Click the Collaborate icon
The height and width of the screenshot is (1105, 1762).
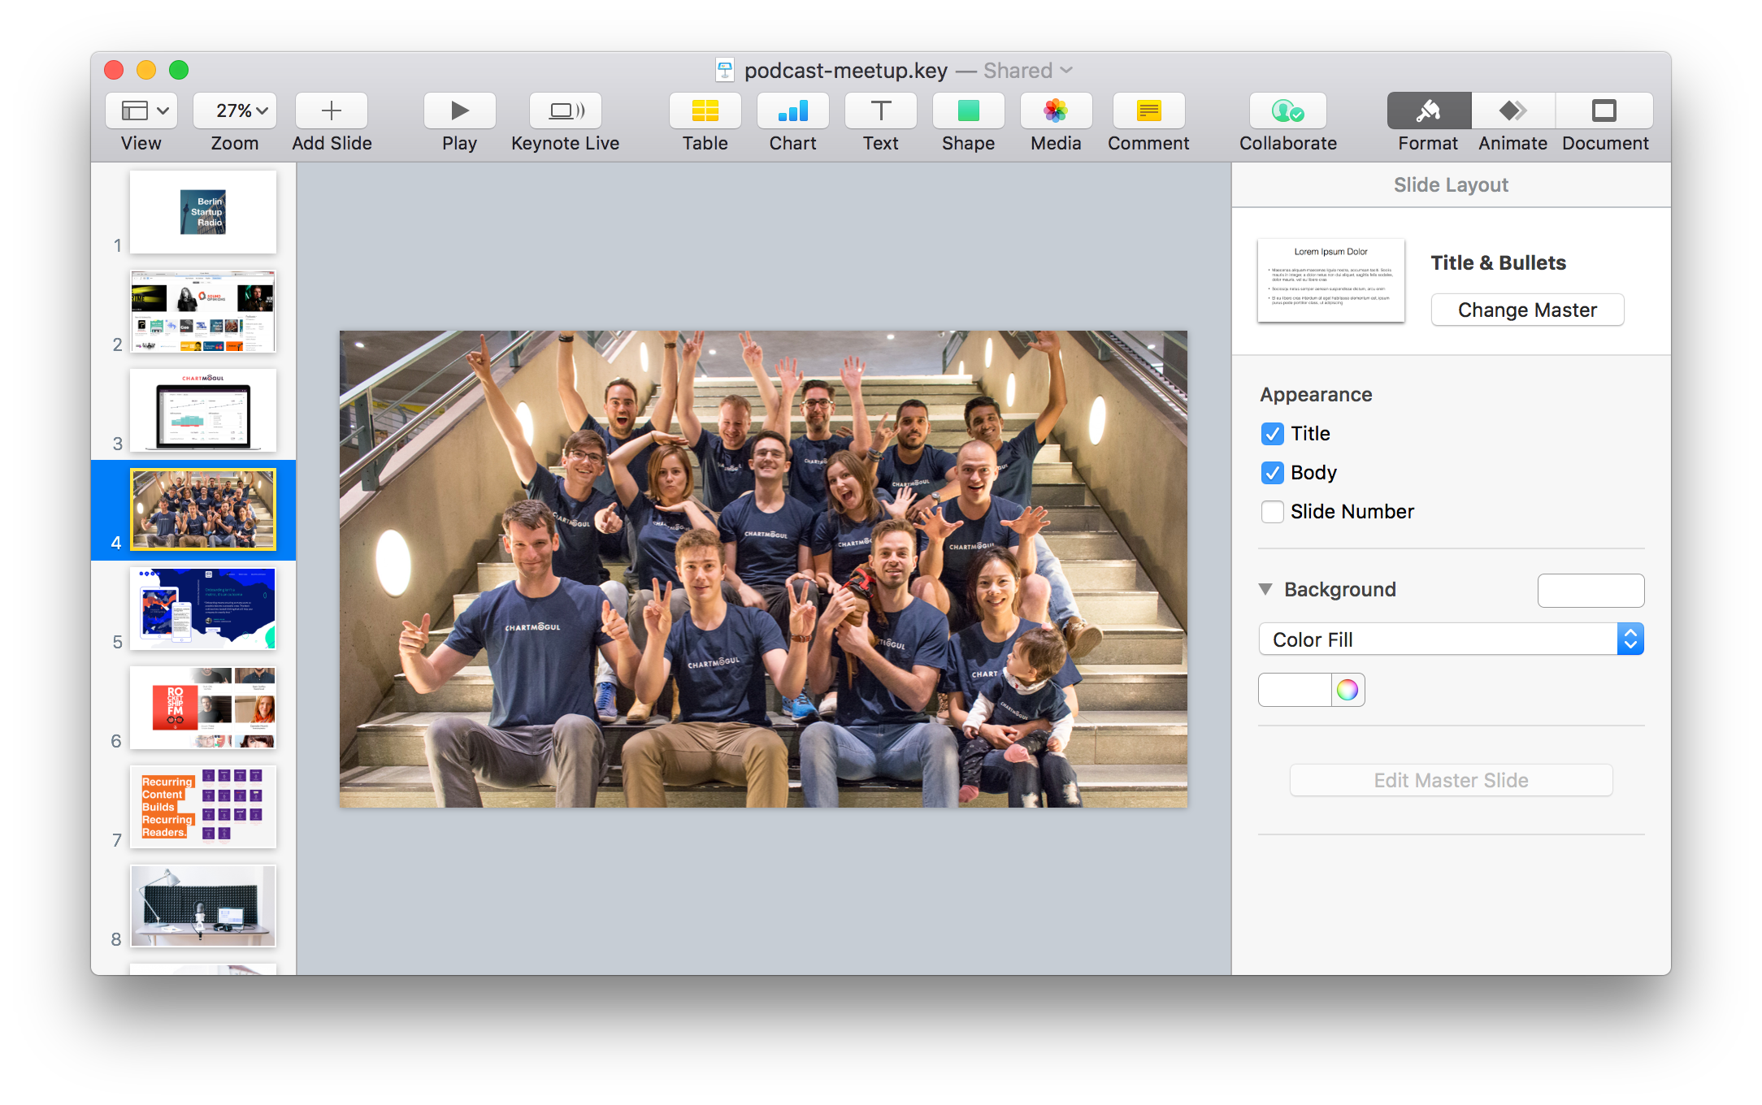[x=1287, y=111]
